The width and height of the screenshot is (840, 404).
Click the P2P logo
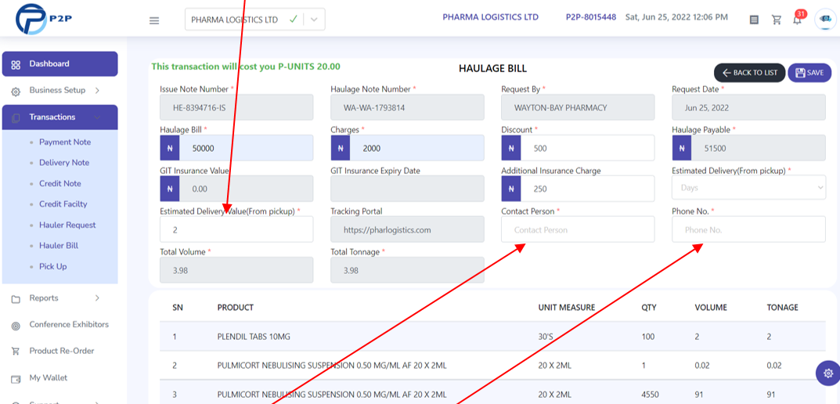(43, 19)
